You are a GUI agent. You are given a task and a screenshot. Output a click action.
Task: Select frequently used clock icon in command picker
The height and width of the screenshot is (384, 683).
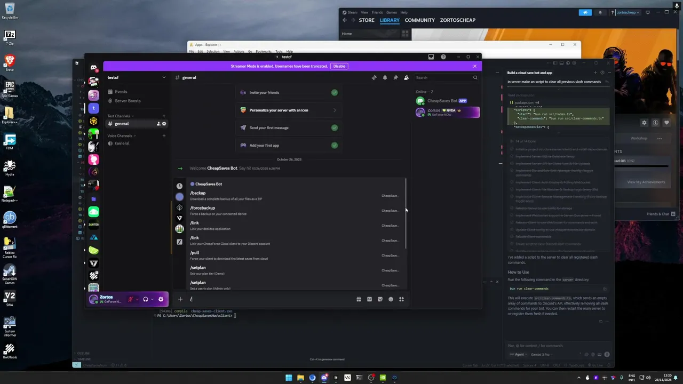tap(179, 186)
